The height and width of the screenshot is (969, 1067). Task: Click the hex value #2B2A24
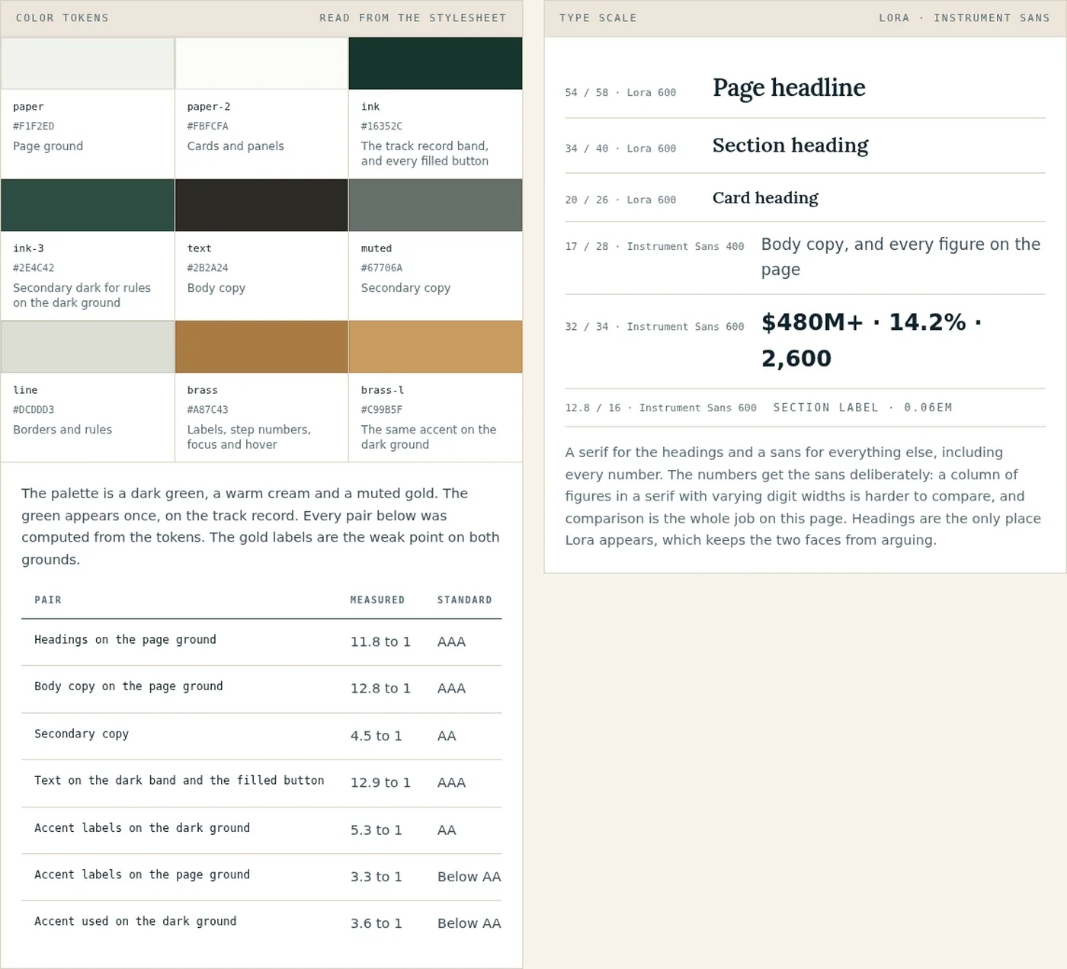click(x=208, y=268)
